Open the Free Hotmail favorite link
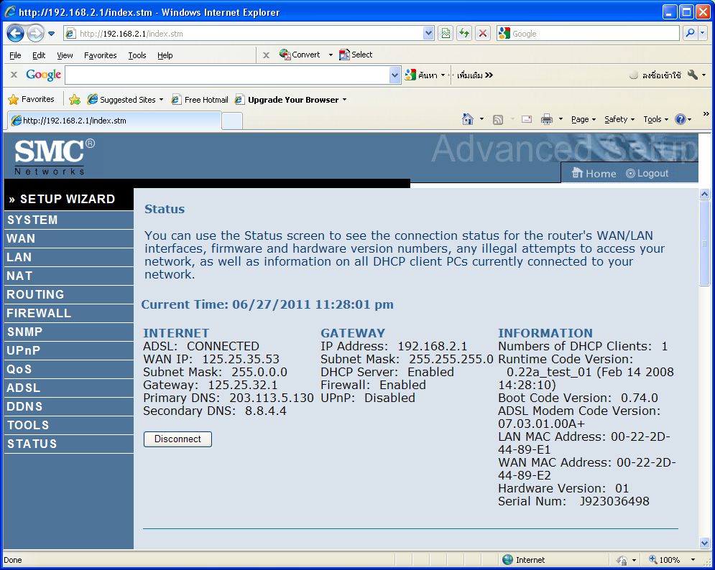715x570 pixels. (x=200, y=99)
